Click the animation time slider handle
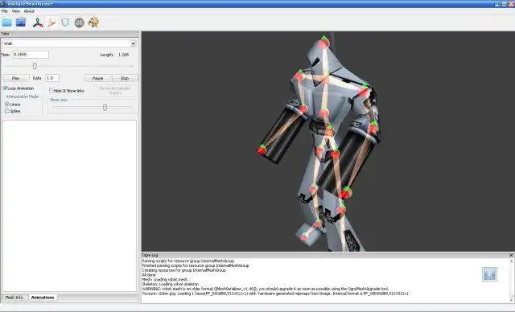The width and height of the screenshot is (515, 312). 35,66
